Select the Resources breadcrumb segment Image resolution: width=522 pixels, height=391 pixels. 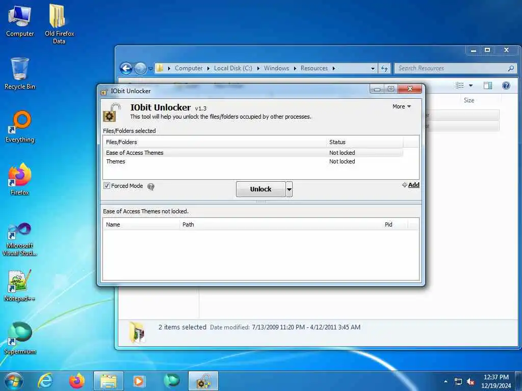[314, 68]
